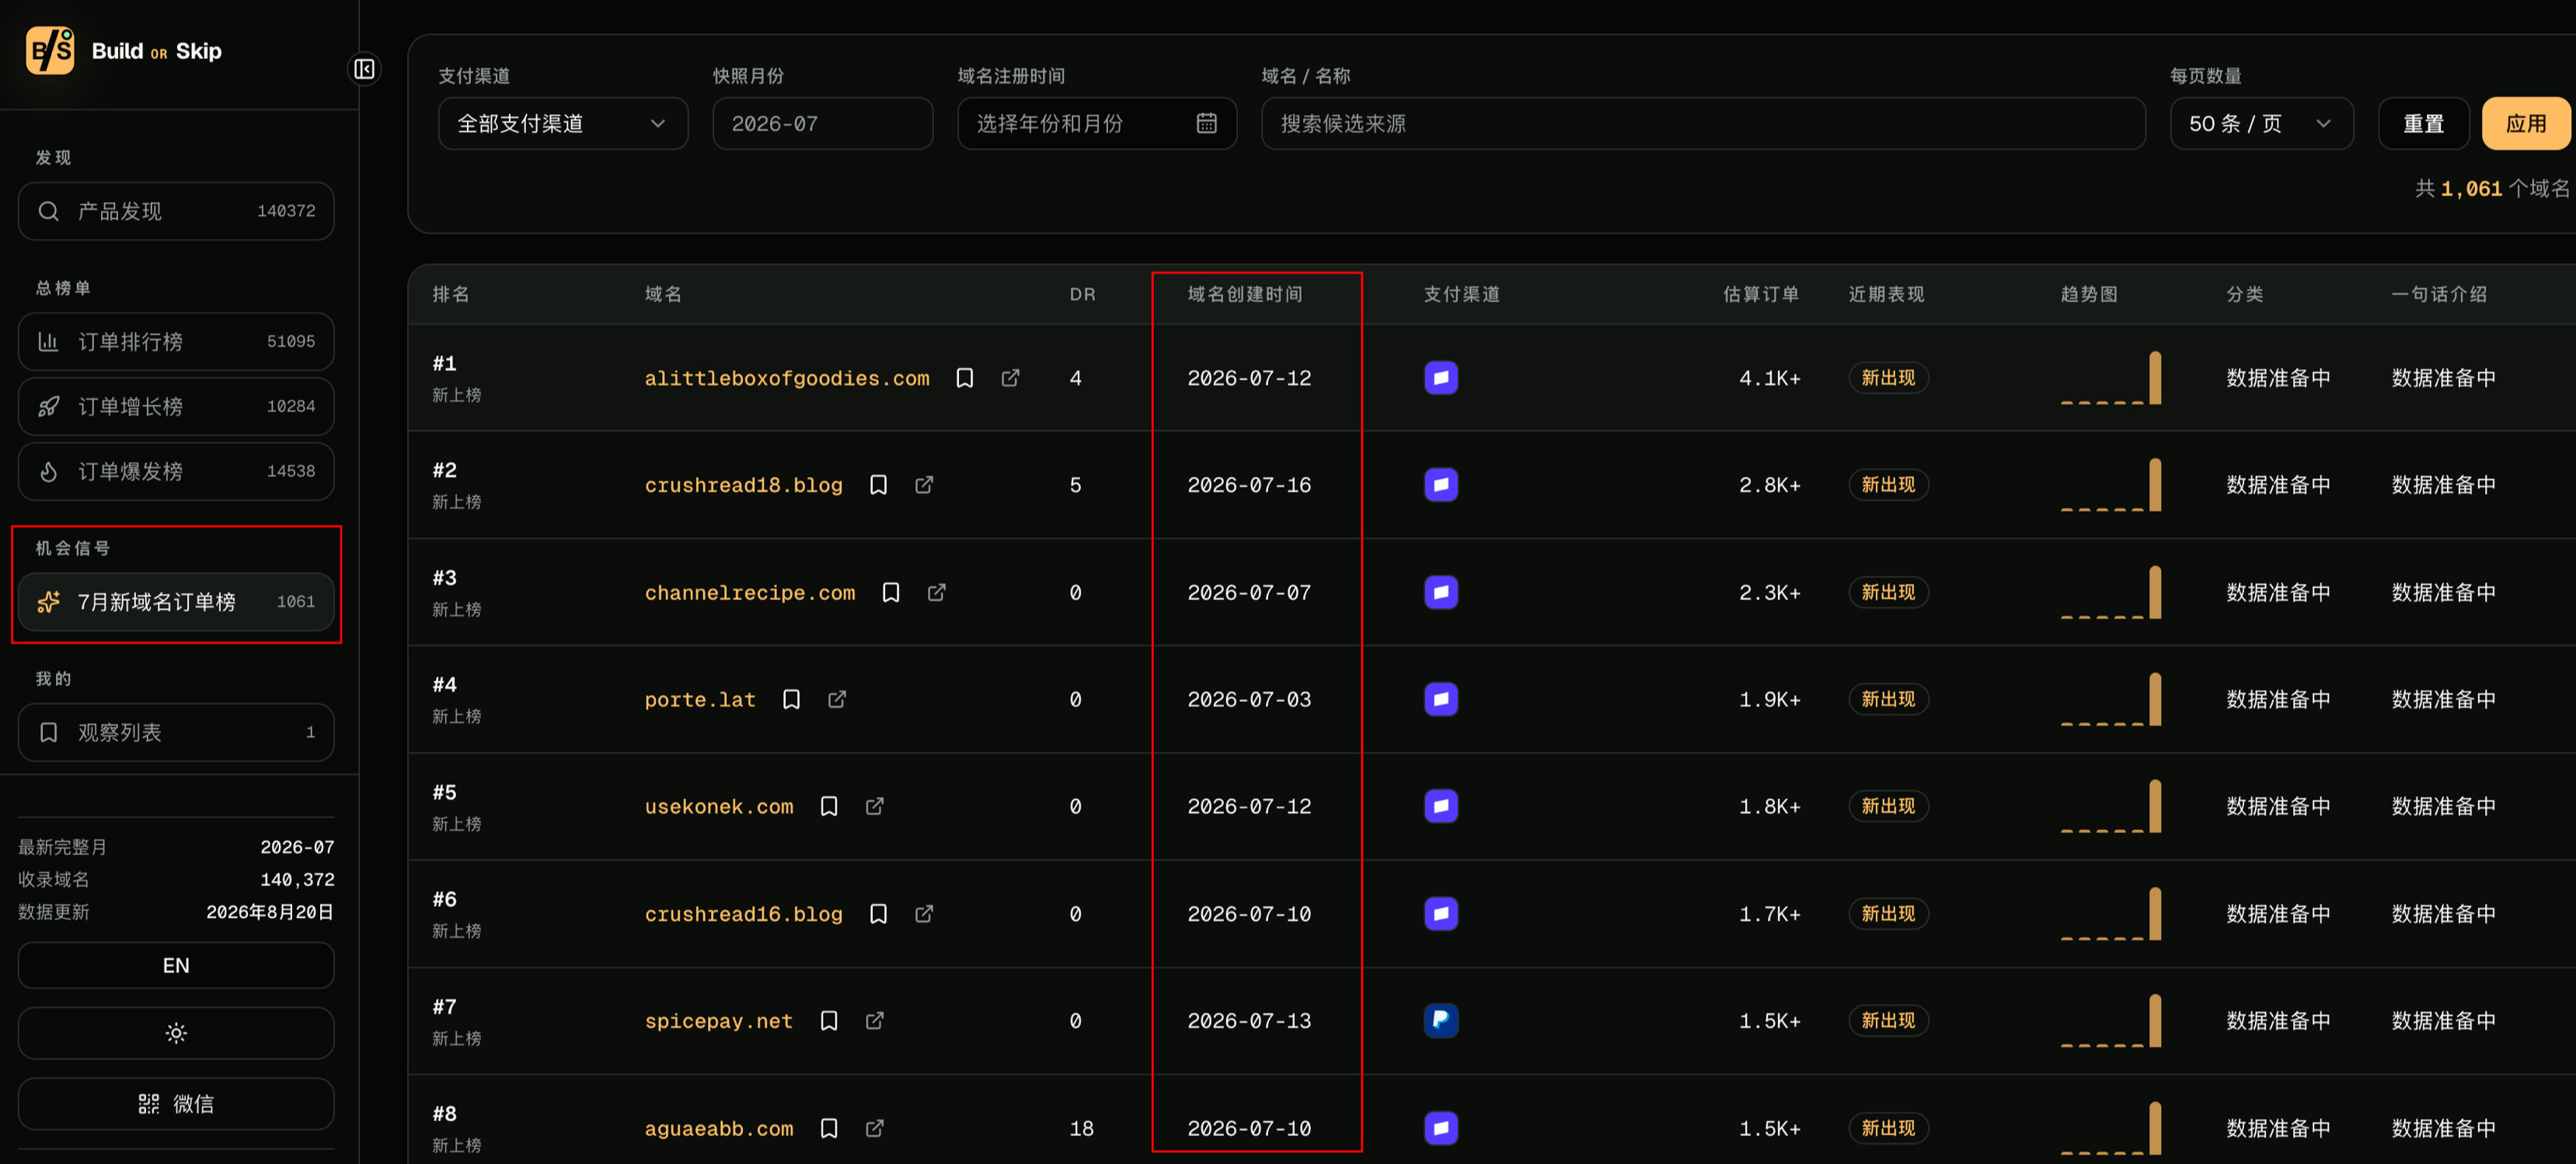Screen dimensions: 2576x1164
Task: Open crushread18.blog external link icon
Action: click(x=924, y=485)
